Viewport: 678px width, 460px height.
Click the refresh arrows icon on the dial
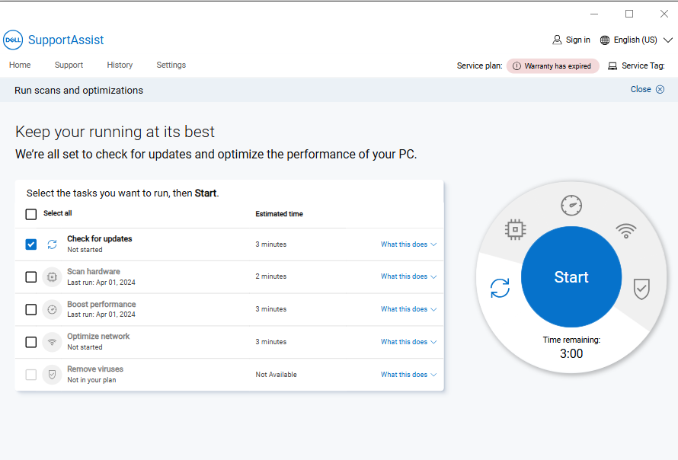point(500,288)
